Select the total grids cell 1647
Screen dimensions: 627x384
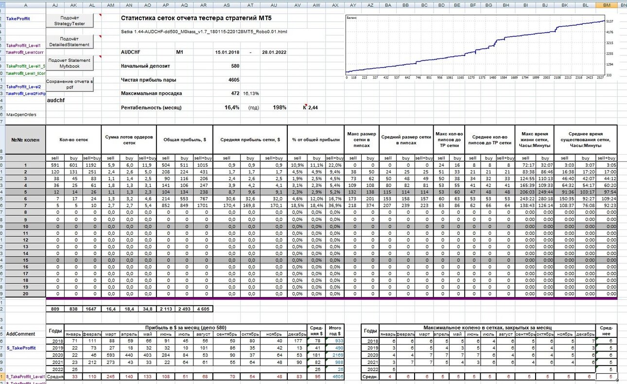pos(92,309)
